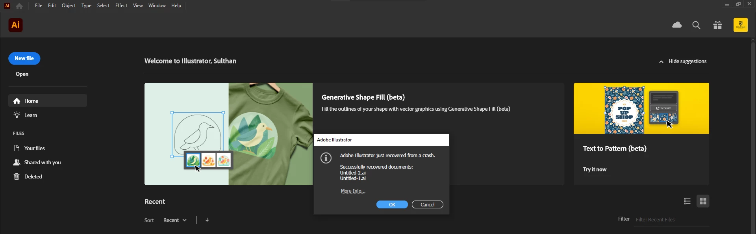The image size is (756, 234).
Task: Go to Home in the sidebar
Action: (48, 101)
